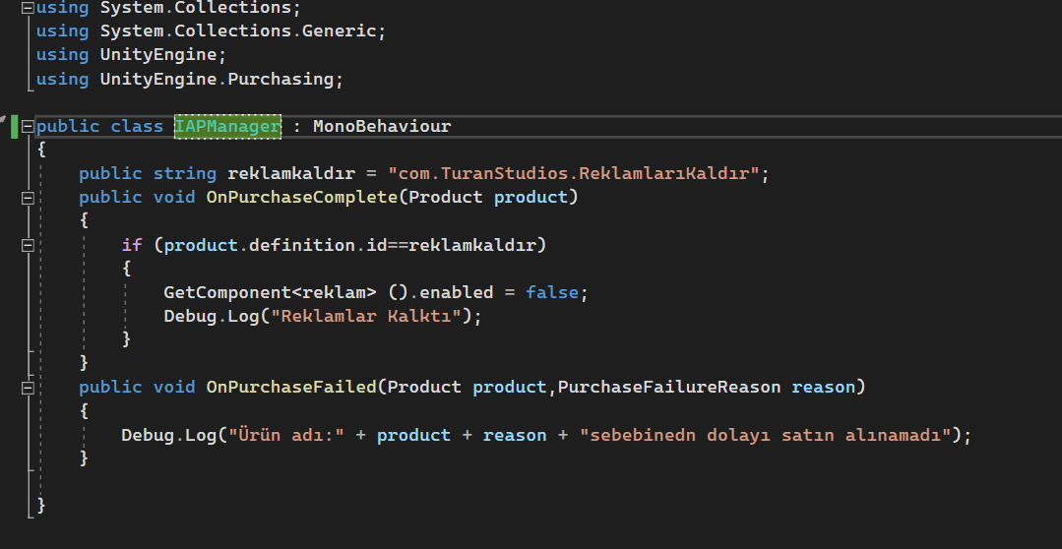The width and height of the screenshot is (1062, 549).
Task: Collapse the if statement block
Action: click(28, 245)
